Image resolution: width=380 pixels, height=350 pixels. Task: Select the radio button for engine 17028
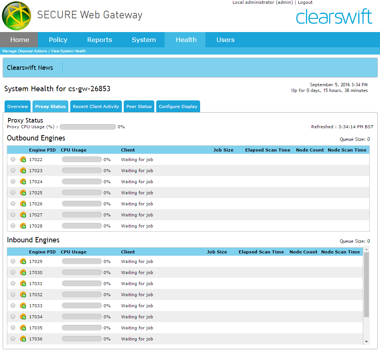[x=13, y=226]
